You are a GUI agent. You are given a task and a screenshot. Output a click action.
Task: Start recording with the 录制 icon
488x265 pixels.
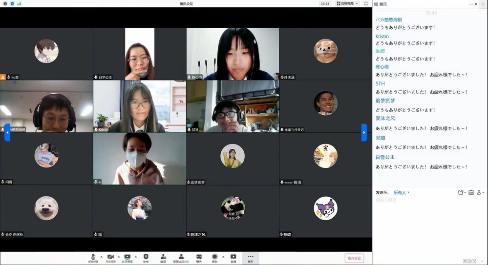[x=214, y=257]
